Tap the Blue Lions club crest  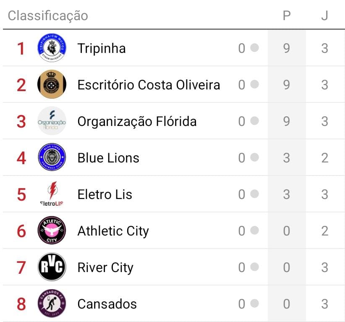(52, 157)
